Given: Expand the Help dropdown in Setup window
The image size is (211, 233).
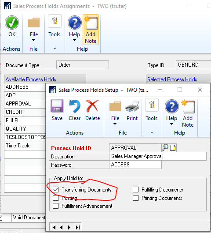Looking at the screenshot, I should coord(171,113).
